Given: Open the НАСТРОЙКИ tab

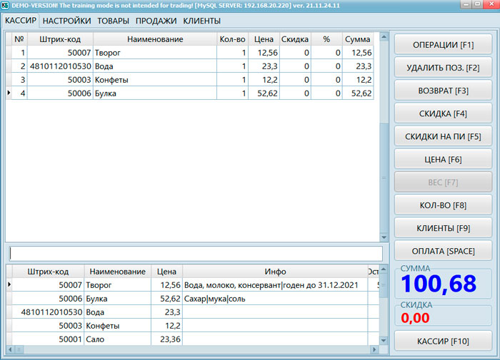Looking at the screenshot, I should tap(66, 21).
